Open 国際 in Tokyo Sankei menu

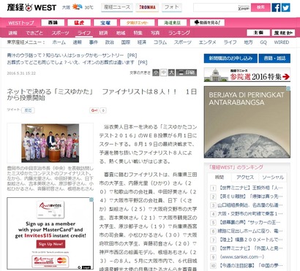[x=126, y=42]
